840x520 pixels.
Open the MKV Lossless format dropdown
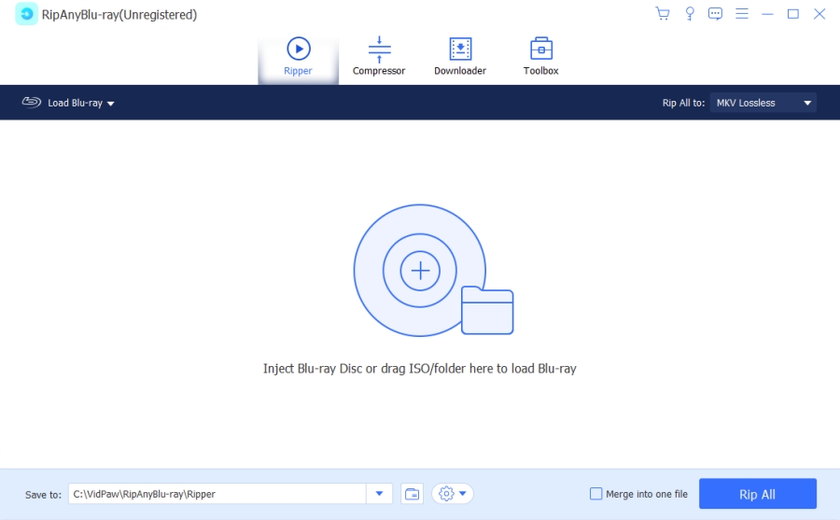point(763,103)
